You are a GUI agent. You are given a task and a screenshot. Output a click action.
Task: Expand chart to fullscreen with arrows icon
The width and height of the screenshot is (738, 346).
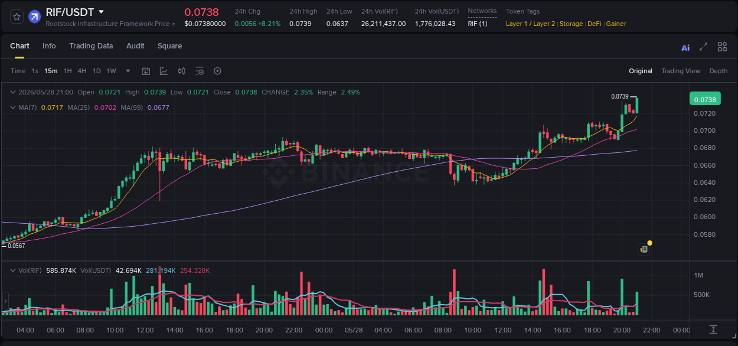point(703,47)
